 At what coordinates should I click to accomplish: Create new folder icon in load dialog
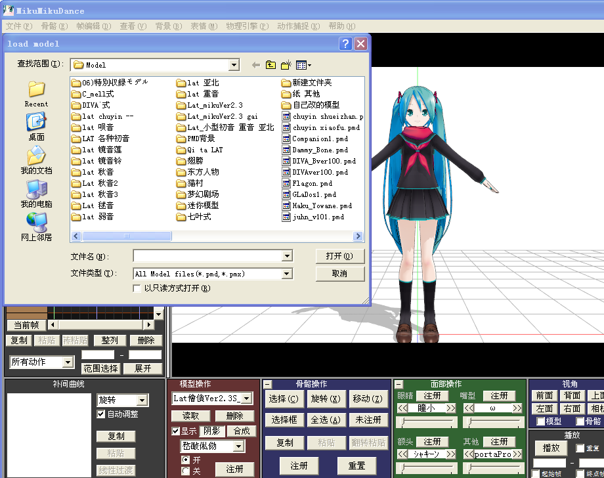click(x=286, y=65)
